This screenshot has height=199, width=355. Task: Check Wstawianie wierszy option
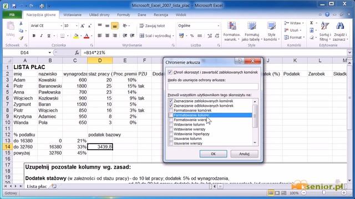point(171,129)
